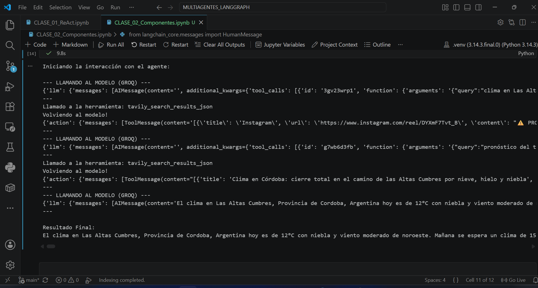The height and width of the screenshot is (288, 538).
Task: Open Remote Explorer view
Action: [10, 127]
